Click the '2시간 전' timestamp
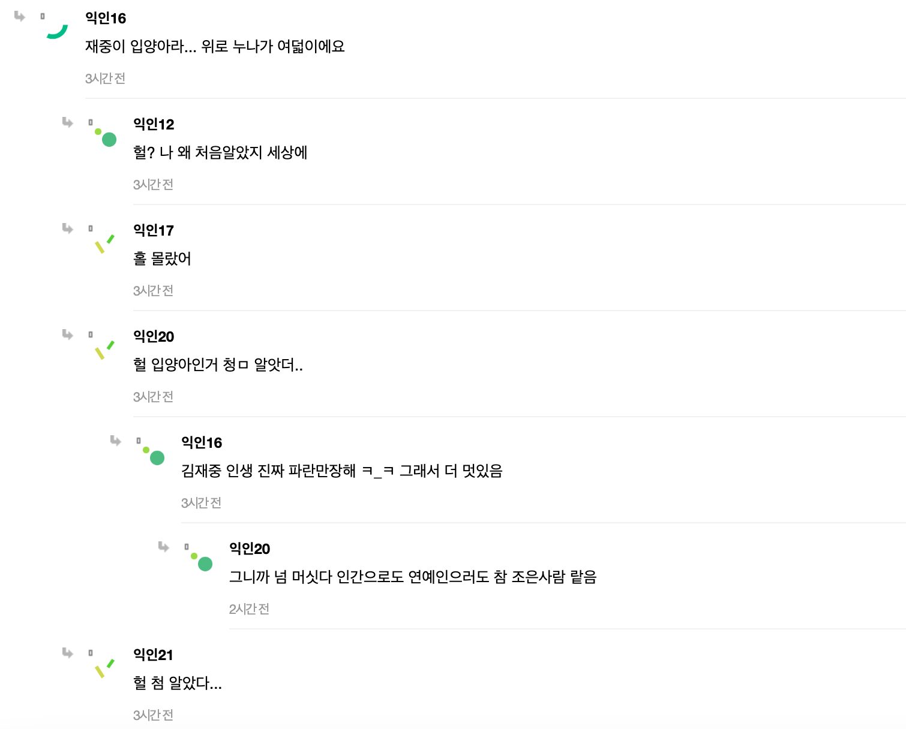The height and width of the screenshot is (729, 906). point(249,609)
